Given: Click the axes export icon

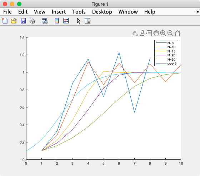Looking at the screenshot, I should (135, 33).
